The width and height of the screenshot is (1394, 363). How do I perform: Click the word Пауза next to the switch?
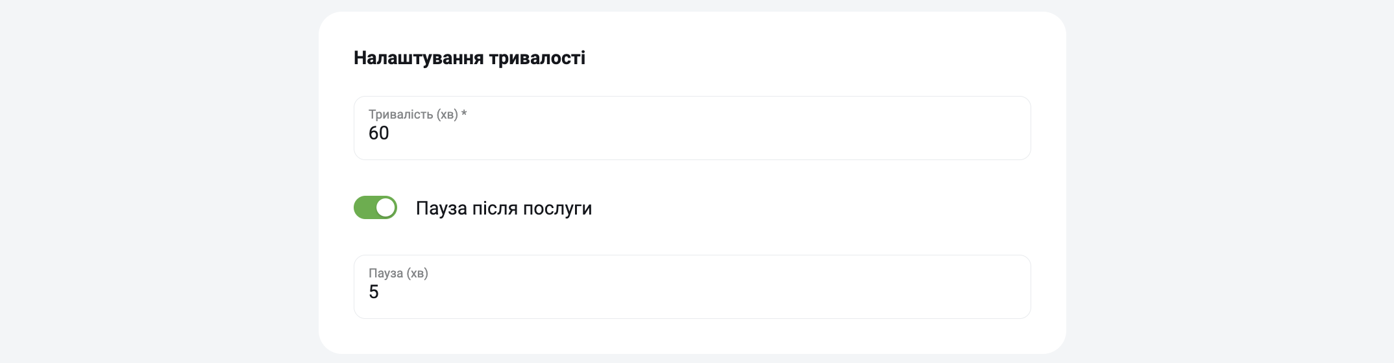(441, 208)
